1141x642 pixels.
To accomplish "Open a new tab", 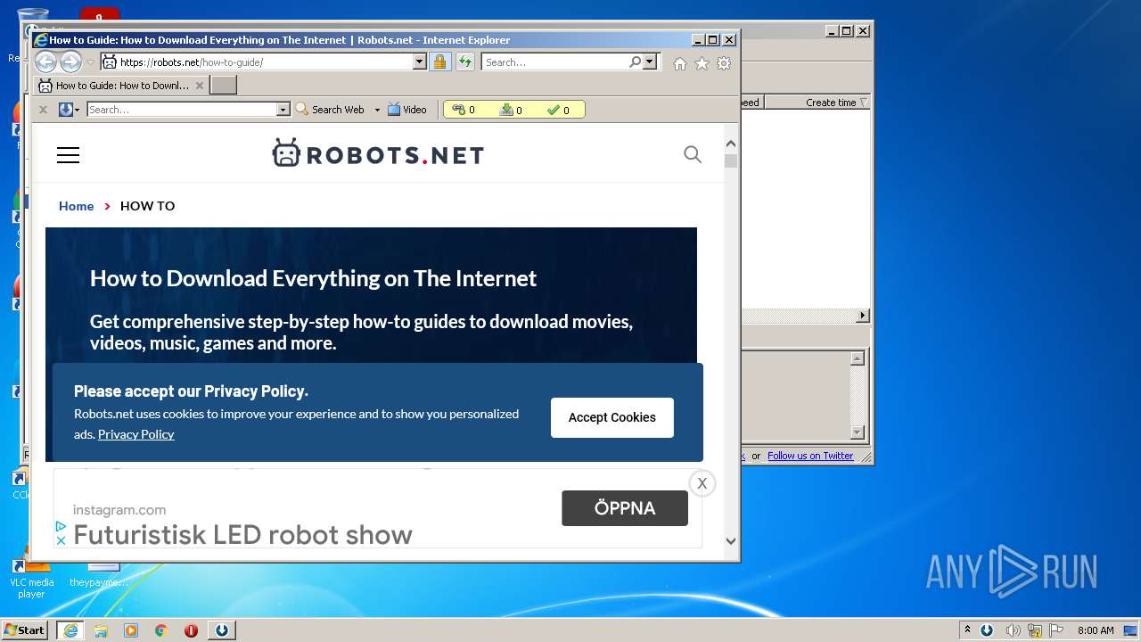I will [x=223, y=86].
